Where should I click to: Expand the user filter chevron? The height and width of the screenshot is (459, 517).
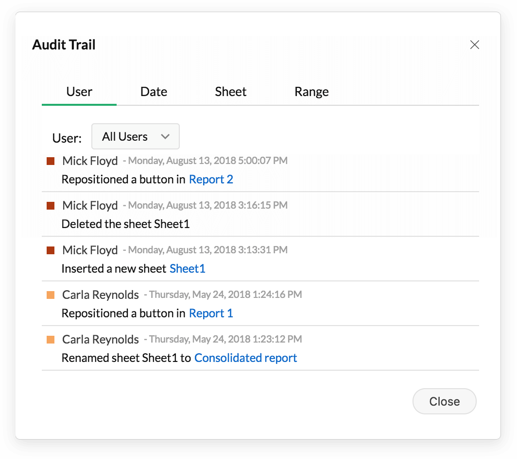coord(166,136)
